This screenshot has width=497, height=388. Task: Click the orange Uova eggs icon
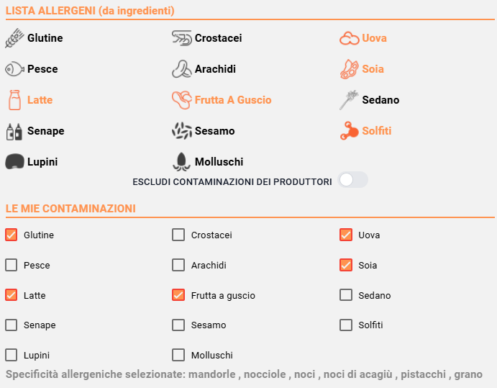(350, 38)
